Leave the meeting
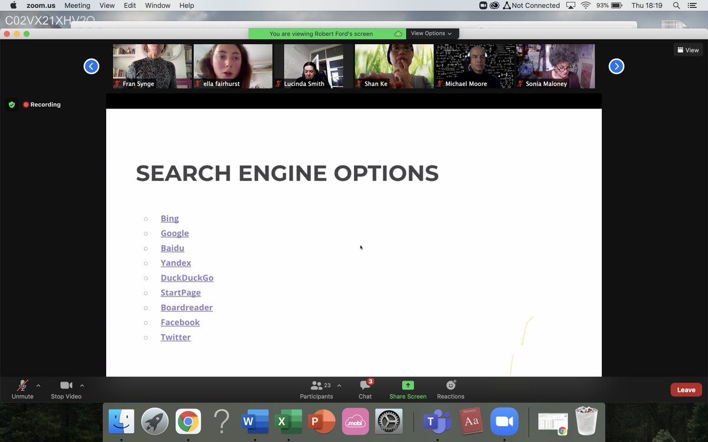708x442 pixels. click(686, 390)
